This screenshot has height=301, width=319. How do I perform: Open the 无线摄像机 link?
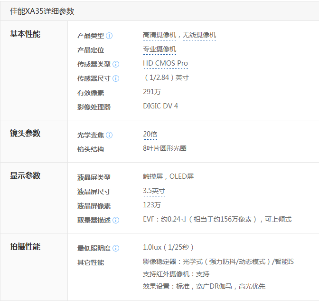coord(199,35)
